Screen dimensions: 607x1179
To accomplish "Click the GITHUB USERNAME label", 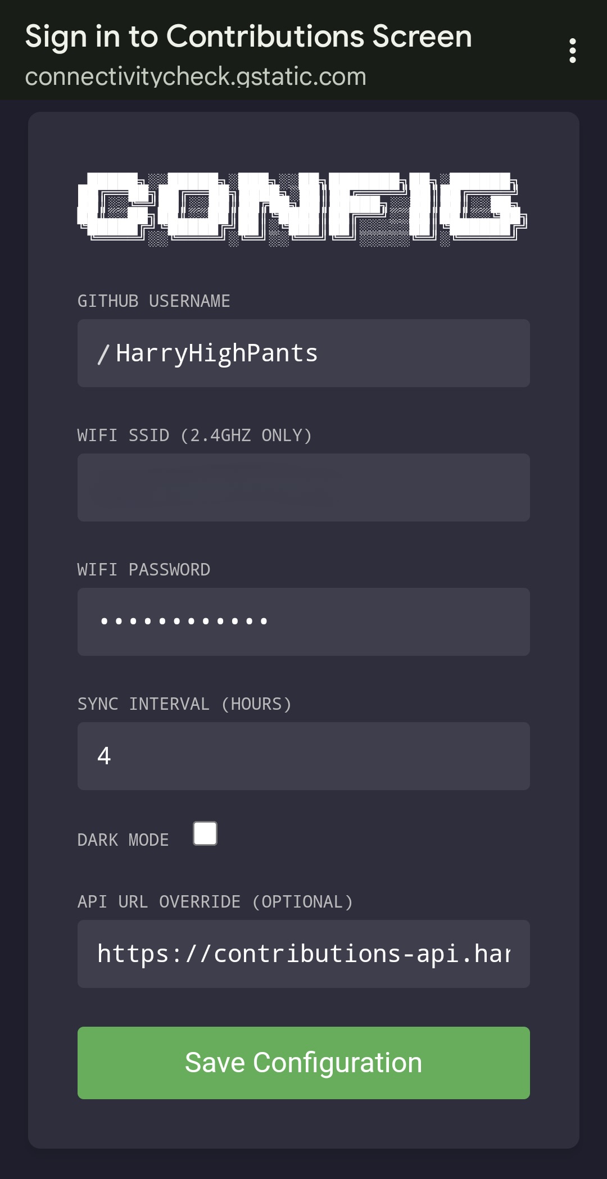I will pyautogui.click(x=154, y=301).
